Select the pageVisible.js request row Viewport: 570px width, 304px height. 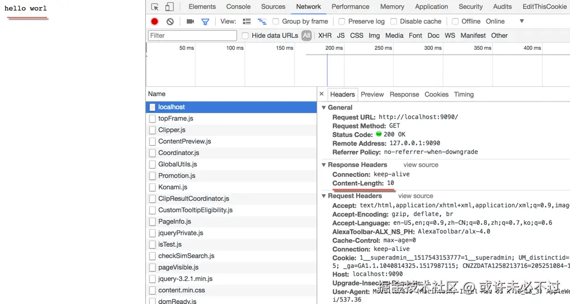click(x=231, y=267)
